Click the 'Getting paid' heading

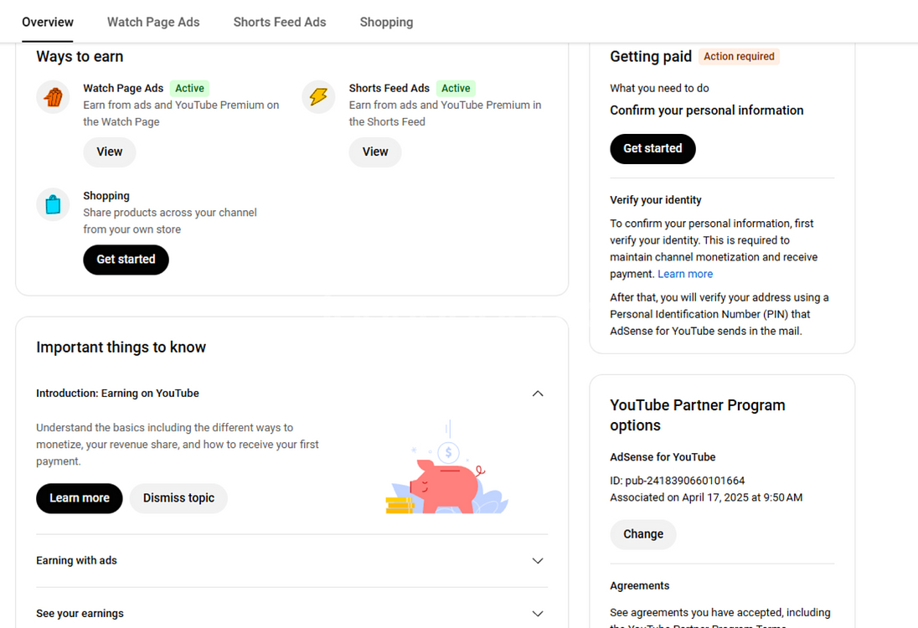coord(651,57)
